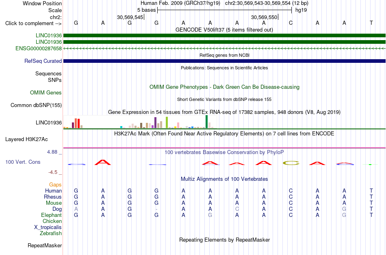The image size is (386, 255).
Task: Click the 30,569,550 position marker
Action: click(264, 17)
